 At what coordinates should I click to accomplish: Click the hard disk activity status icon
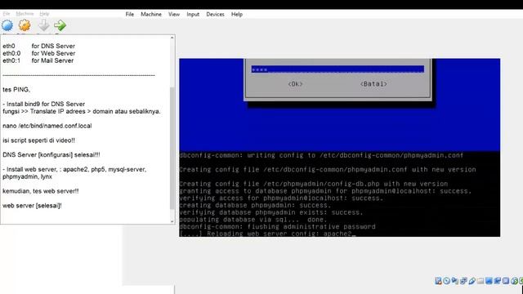tap(438, 281)
